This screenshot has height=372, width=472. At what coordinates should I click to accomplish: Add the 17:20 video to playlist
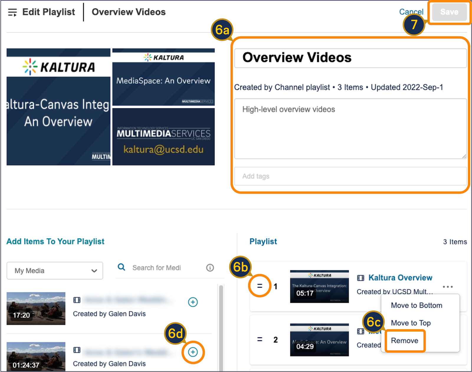(193, 302)
